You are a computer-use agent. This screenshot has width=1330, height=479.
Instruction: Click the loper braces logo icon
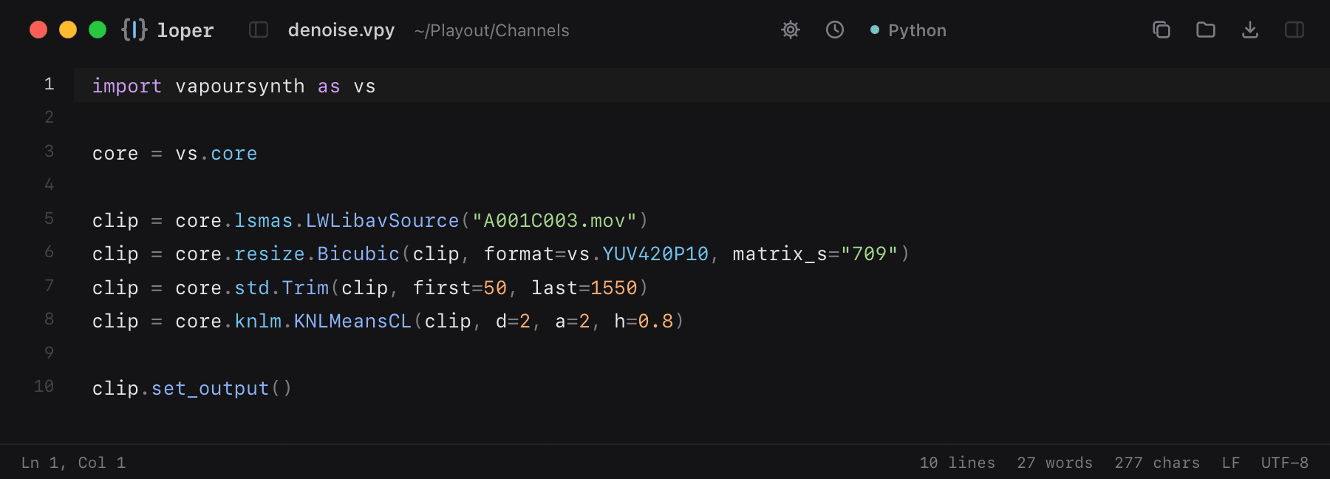134,30
